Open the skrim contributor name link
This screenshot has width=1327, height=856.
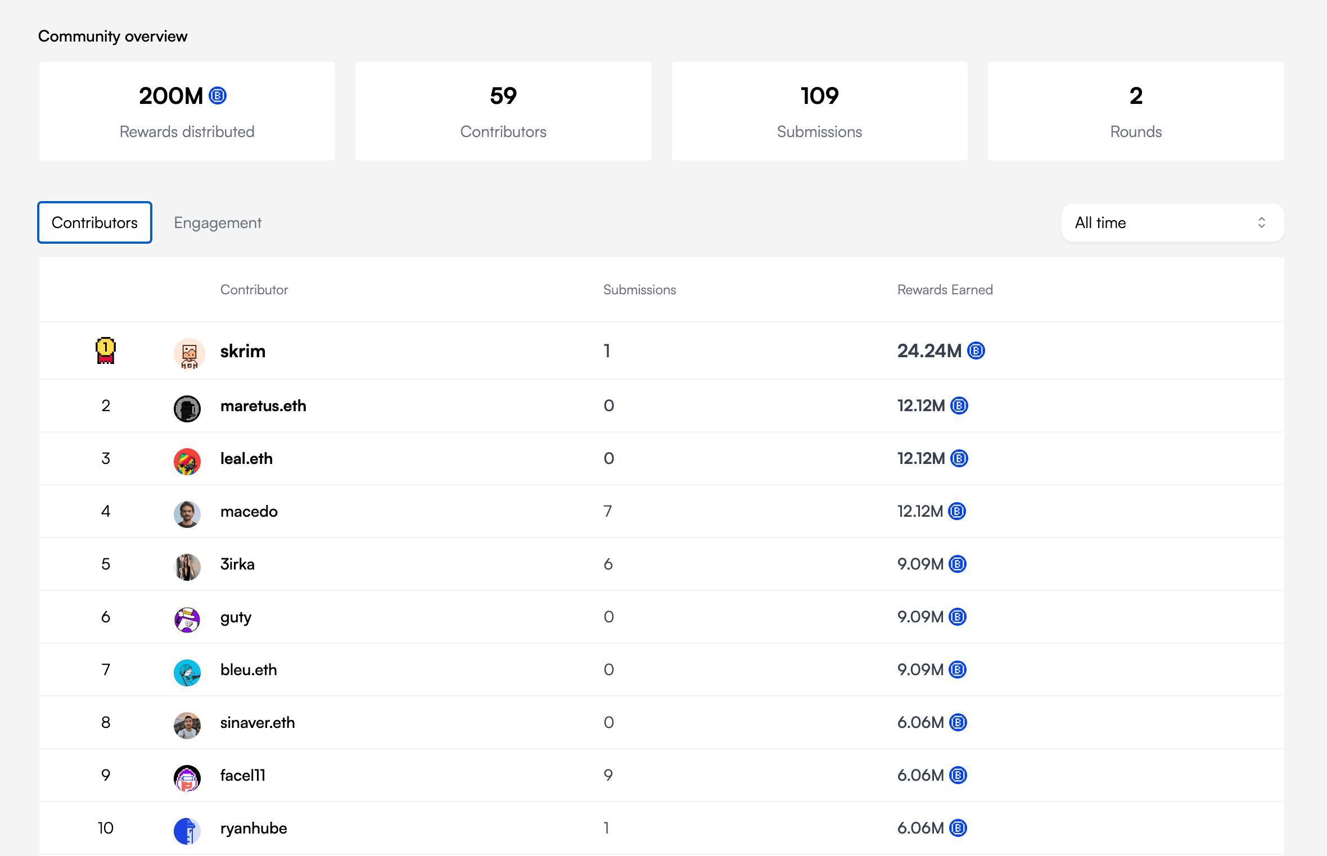coord(243,351)
